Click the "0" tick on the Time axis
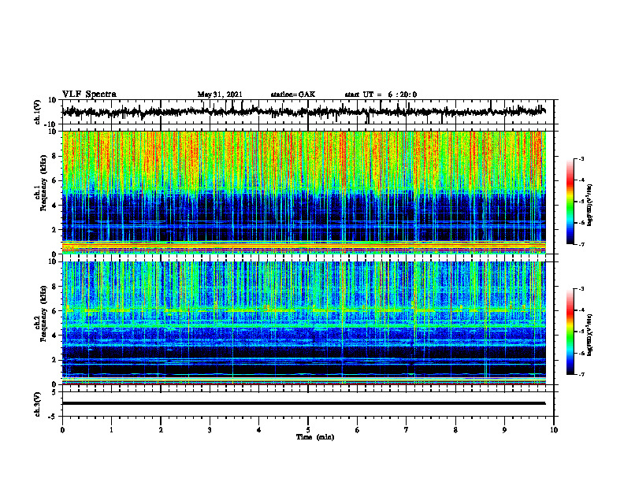This screenshot has width=624, height=482. (x=62, y=430)
